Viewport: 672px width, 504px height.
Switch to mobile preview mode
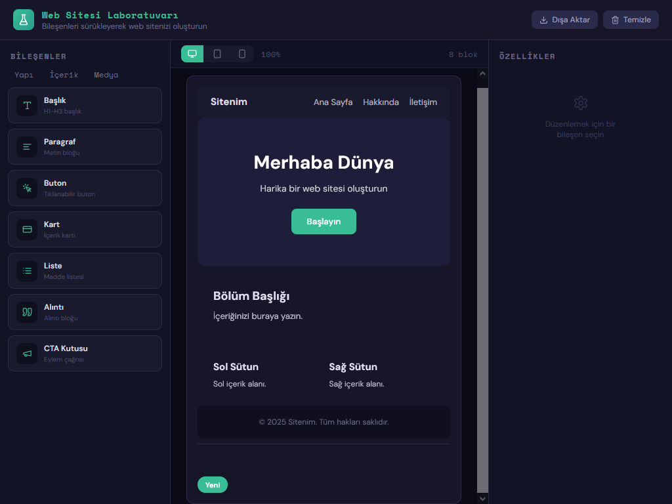241,54
